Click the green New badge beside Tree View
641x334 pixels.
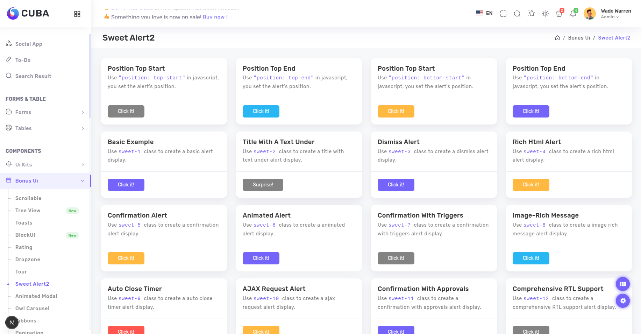[x=72, y=211]
